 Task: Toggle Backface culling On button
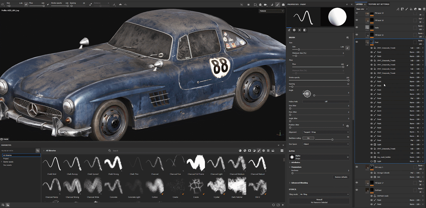[308, 138]
